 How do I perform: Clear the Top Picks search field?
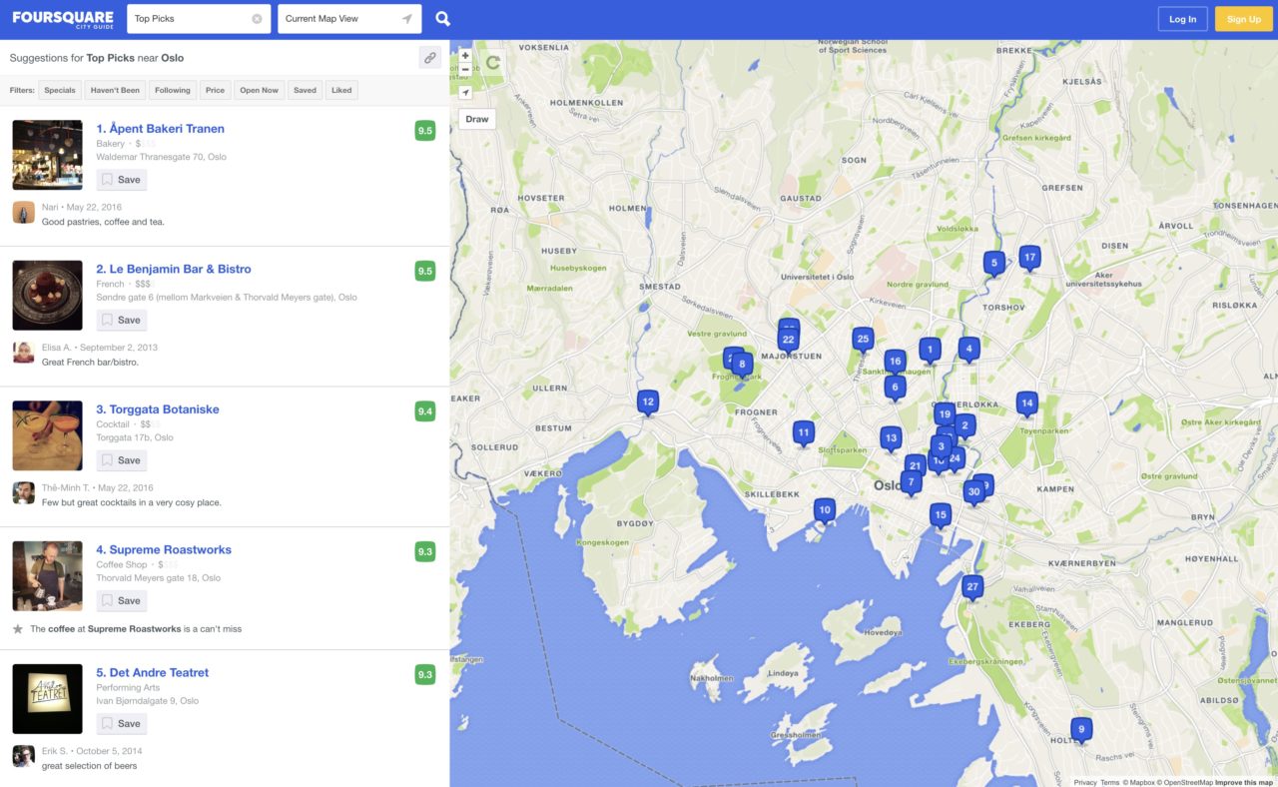click(257, 19)
